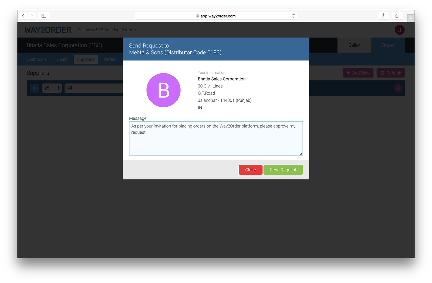Click the 'Your Information' label
432x283 pixels.
click(x=211, y=73)
